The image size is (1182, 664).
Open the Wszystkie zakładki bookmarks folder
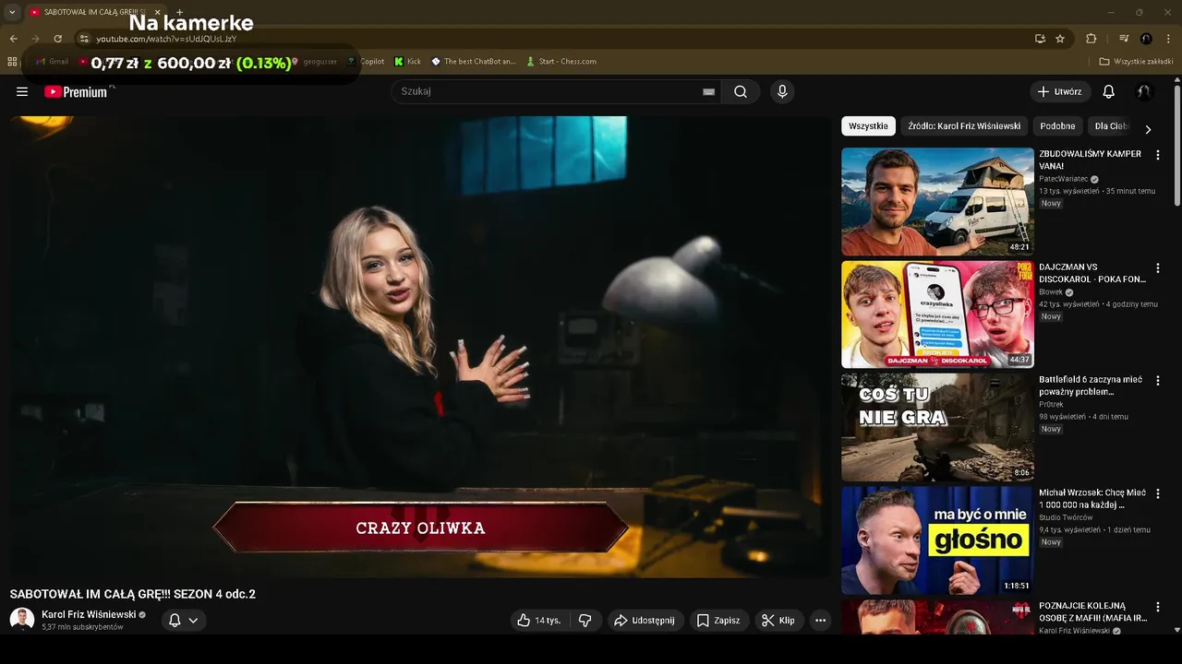point(1137,62)
